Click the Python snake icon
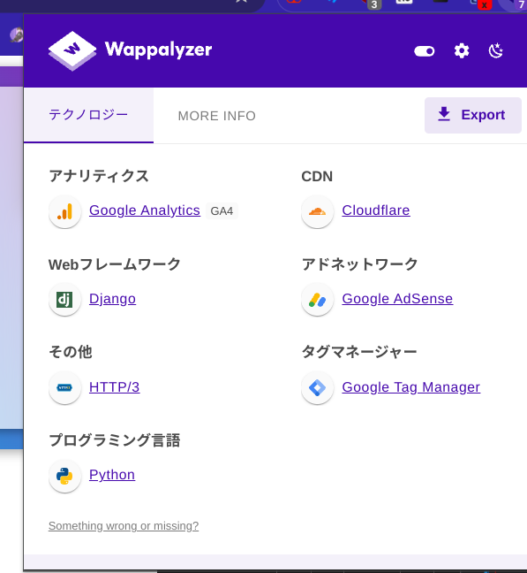Image resolution: width=527 pixels, height=573 pixels. [x=65, y=476]
